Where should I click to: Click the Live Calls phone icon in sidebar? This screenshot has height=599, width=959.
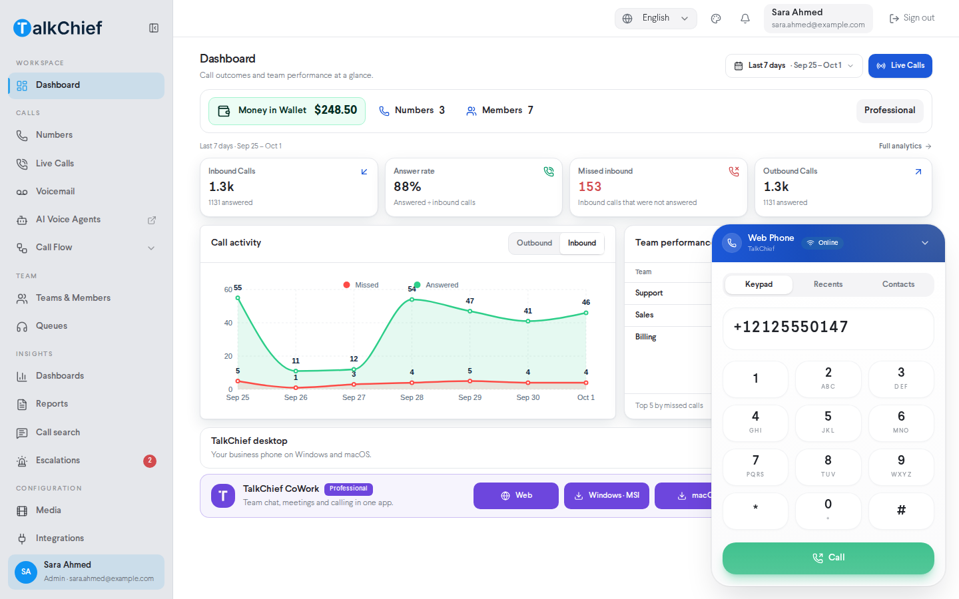click(x=22, y=164)
